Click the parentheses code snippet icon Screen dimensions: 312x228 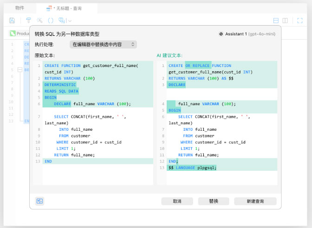coord(51,20)
